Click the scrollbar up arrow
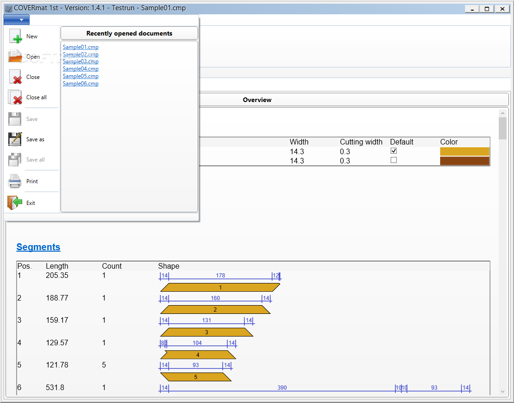 point(502,114)
